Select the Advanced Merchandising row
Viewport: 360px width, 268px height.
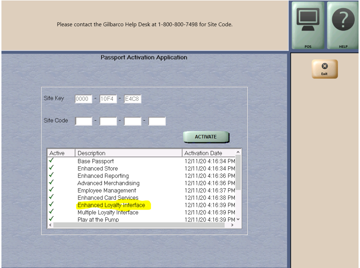(109, 183)
